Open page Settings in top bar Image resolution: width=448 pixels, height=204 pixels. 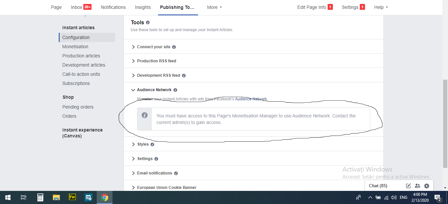(353, 7)
